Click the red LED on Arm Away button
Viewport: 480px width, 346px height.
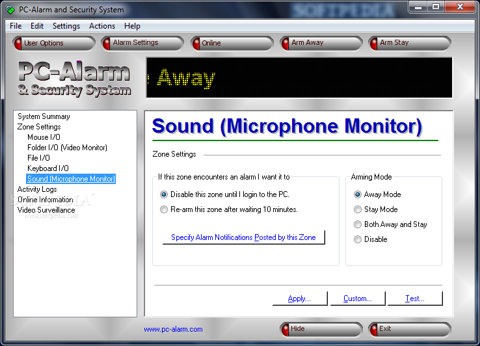click(x=286, y=44)
